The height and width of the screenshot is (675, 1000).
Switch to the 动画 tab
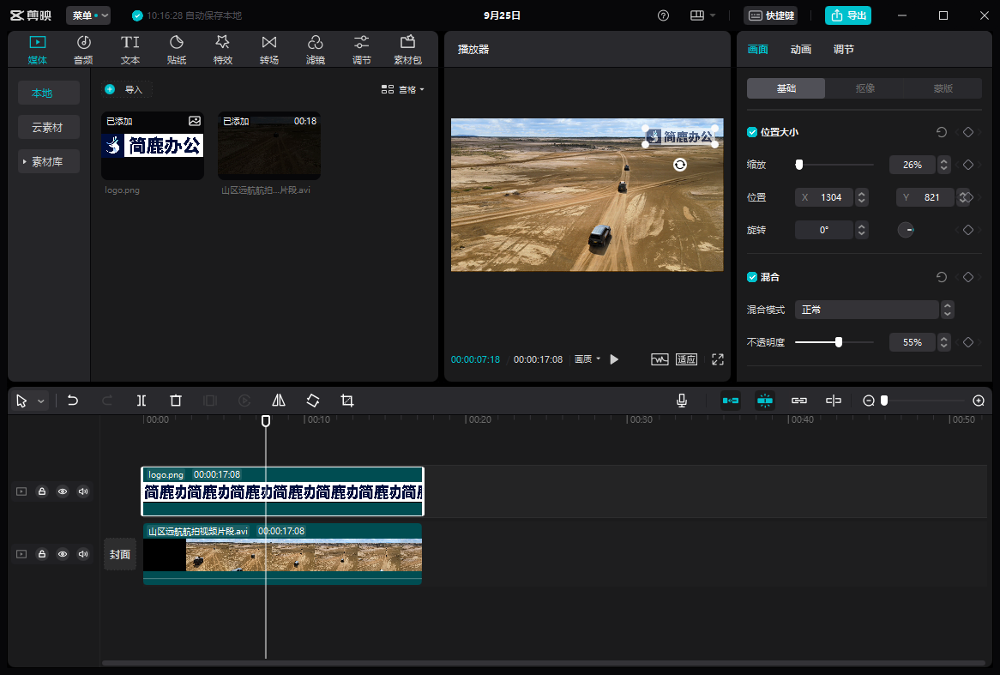coord(801,50)
